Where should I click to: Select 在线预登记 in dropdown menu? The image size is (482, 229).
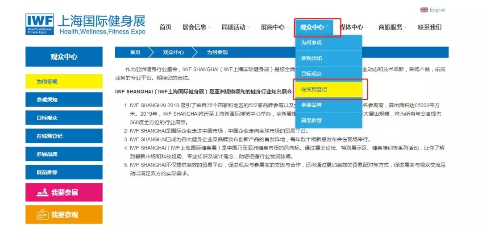tap(328, 89)
